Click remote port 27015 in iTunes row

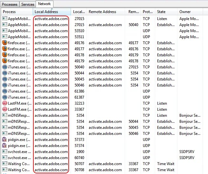[134, 67]
